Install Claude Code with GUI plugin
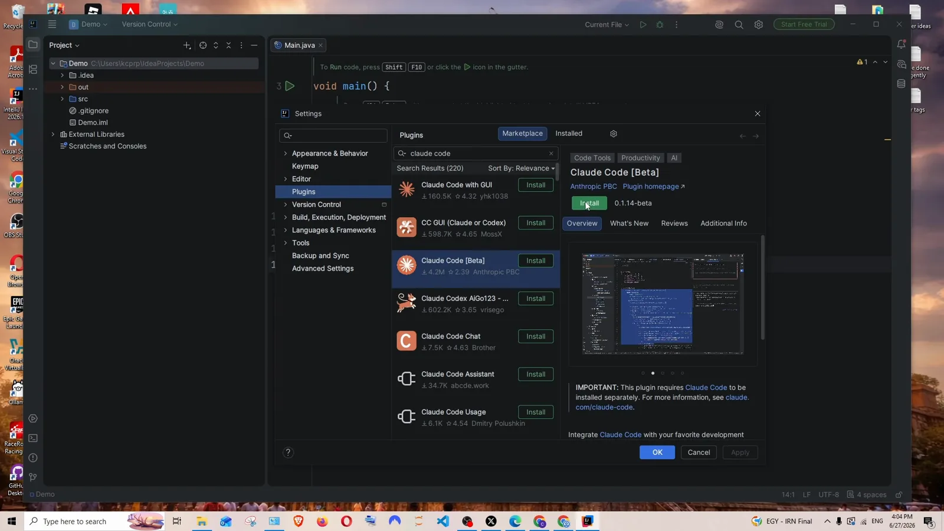The height and width of the screenshot is (531, 944). tap(536, 185)
